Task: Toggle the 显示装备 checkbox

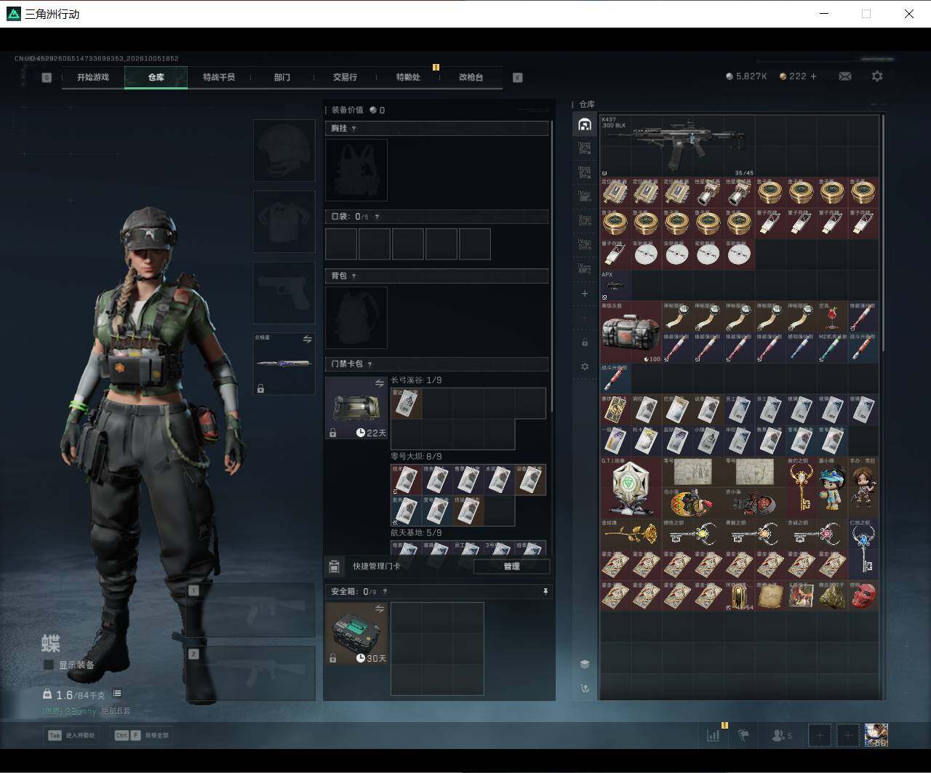Action: [x=49, y=665]
